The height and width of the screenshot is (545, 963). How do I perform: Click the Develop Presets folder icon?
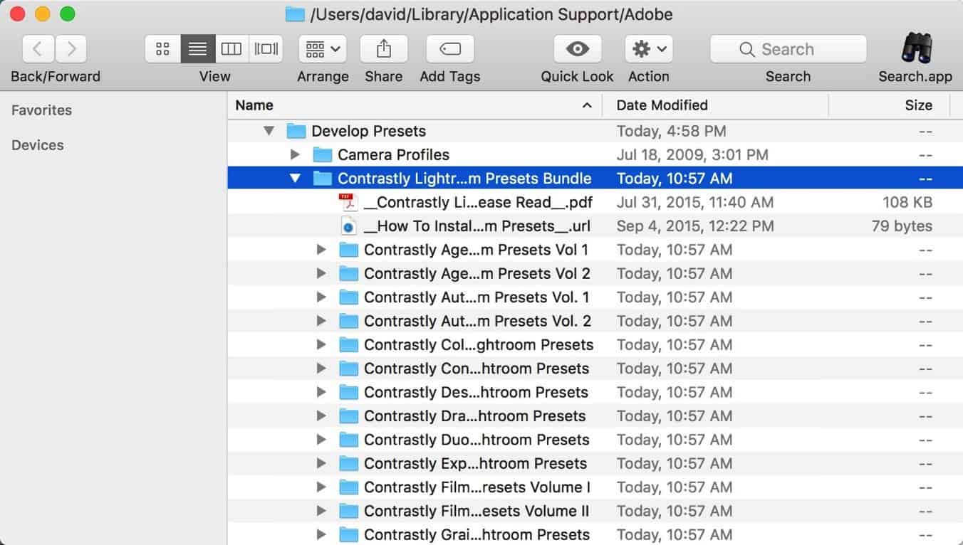(x=296, y=131)
